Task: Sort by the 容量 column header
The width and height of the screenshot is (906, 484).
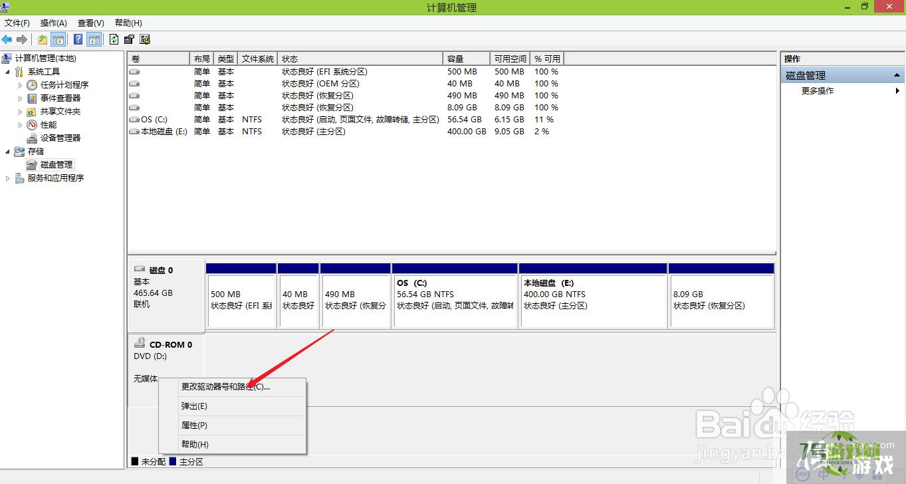Action: [x=467, y=59]
